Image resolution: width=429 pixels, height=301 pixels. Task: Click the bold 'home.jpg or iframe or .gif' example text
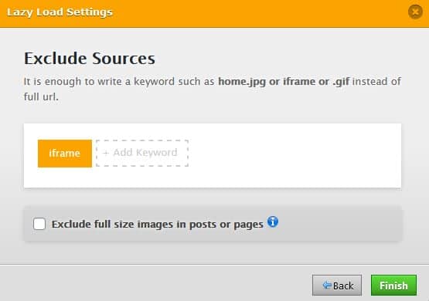click(284, 81)
